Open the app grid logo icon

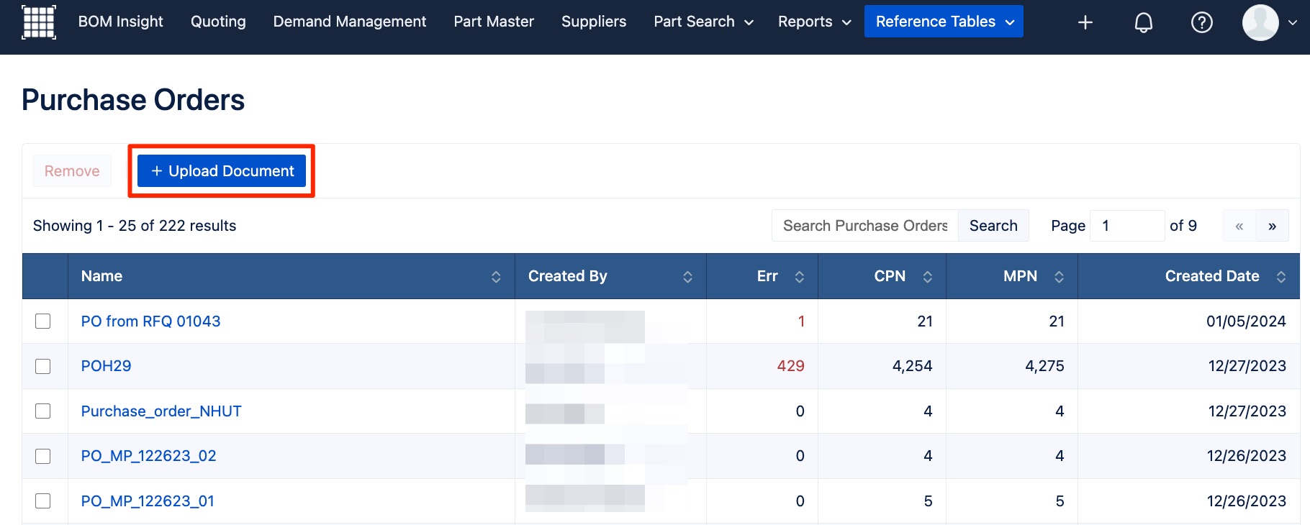click(x=39, y=22)
